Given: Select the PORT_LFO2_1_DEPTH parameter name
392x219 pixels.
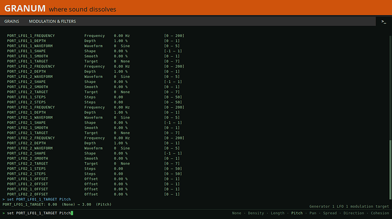Looking at the screenshot, I should 26,112.
